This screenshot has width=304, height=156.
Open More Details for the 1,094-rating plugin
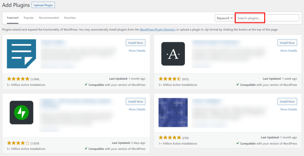(137, 51)
